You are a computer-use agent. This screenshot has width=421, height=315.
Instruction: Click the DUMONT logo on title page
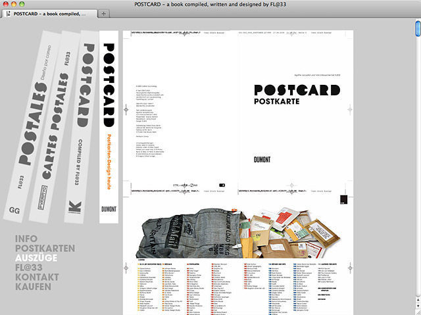[262, 160]
